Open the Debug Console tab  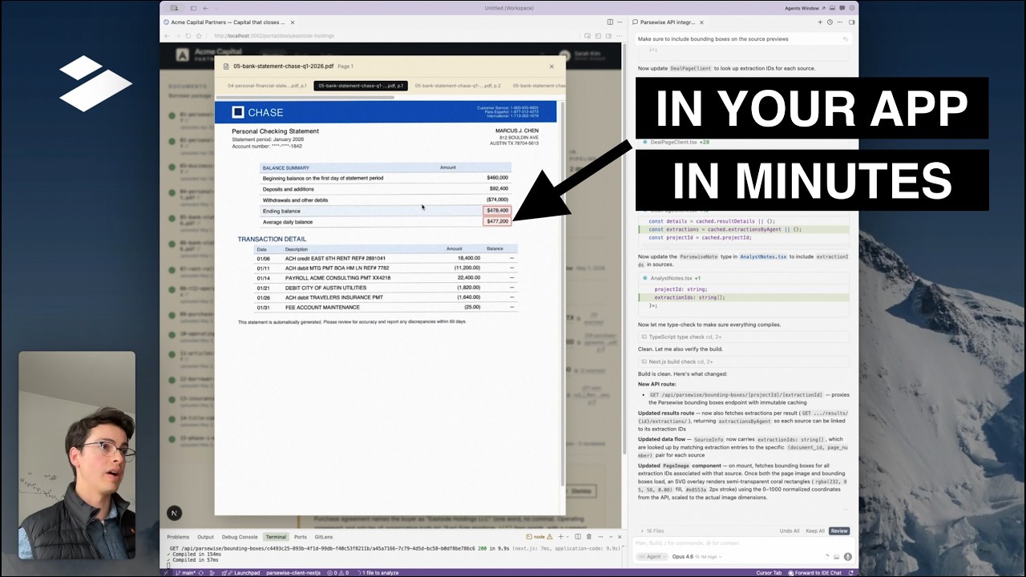tap(240, 537)
